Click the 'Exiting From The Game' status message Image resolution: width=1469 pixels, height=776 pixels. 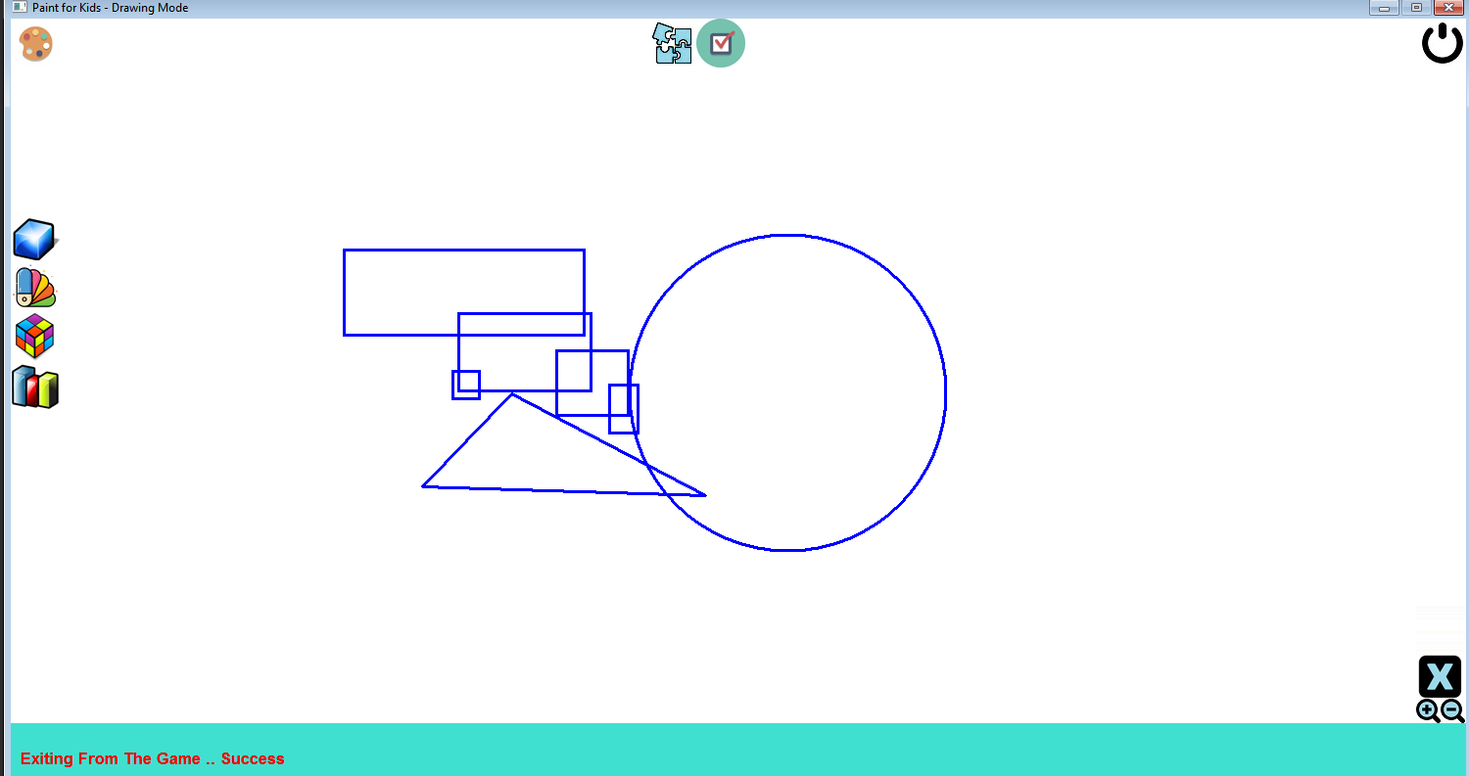[152, 758]
